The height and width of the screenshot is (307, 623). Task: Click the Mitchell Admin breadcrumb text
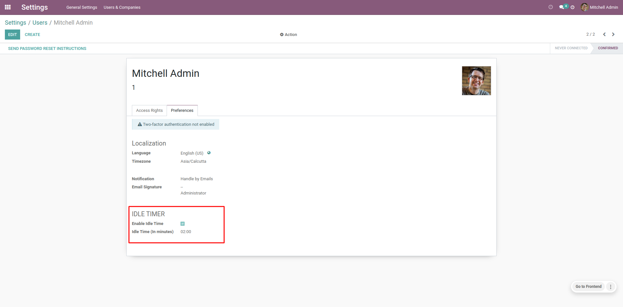[73, 23]
